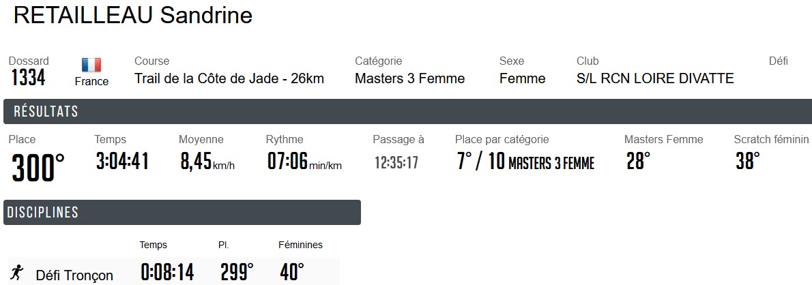Screen dimensions: 812x285
Task: Click the Scratch féminin rank 38°
Action: (x=747, y=162)
